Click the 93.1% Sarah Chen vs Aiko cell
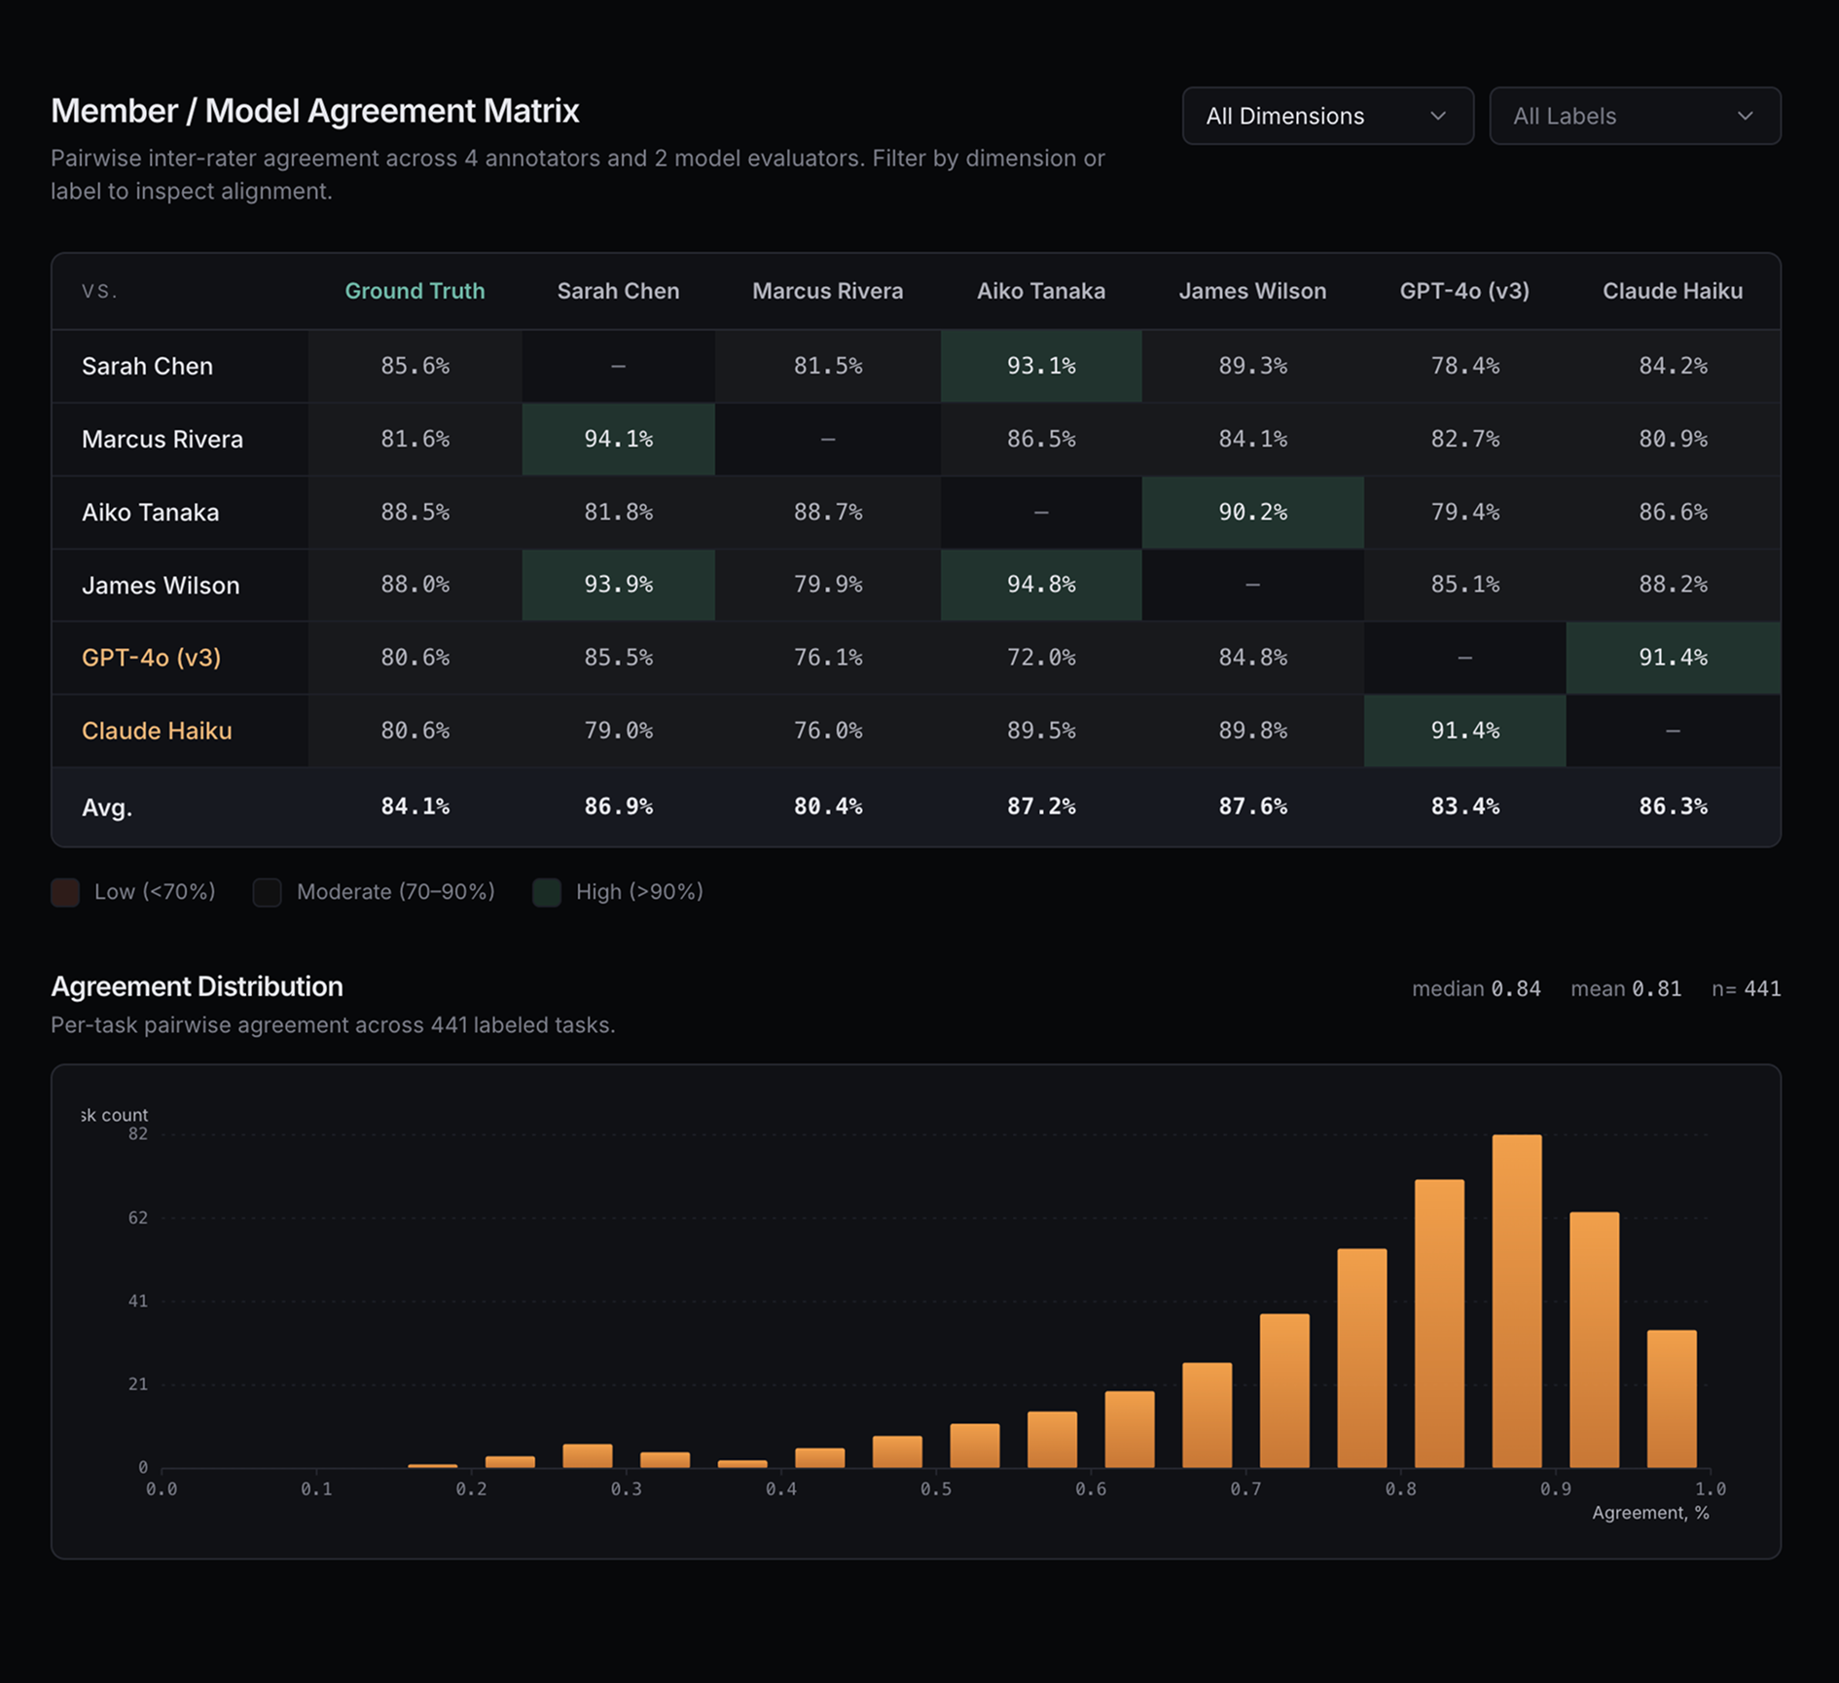This screenshot has width=1839, height=1683. point(1040,366)
